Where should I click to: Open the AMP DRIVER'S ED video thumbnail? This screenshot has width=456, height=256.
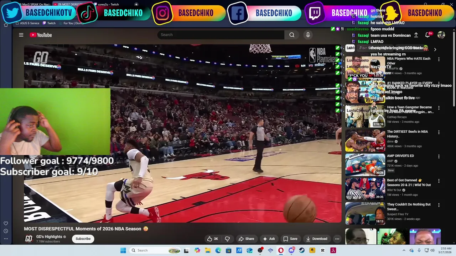[365, 165]
